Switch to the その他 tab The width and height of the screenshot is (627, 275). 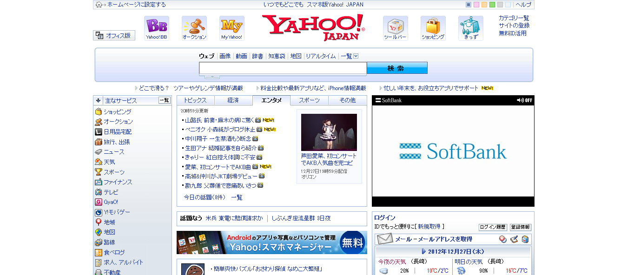click(x=348, y=100)
